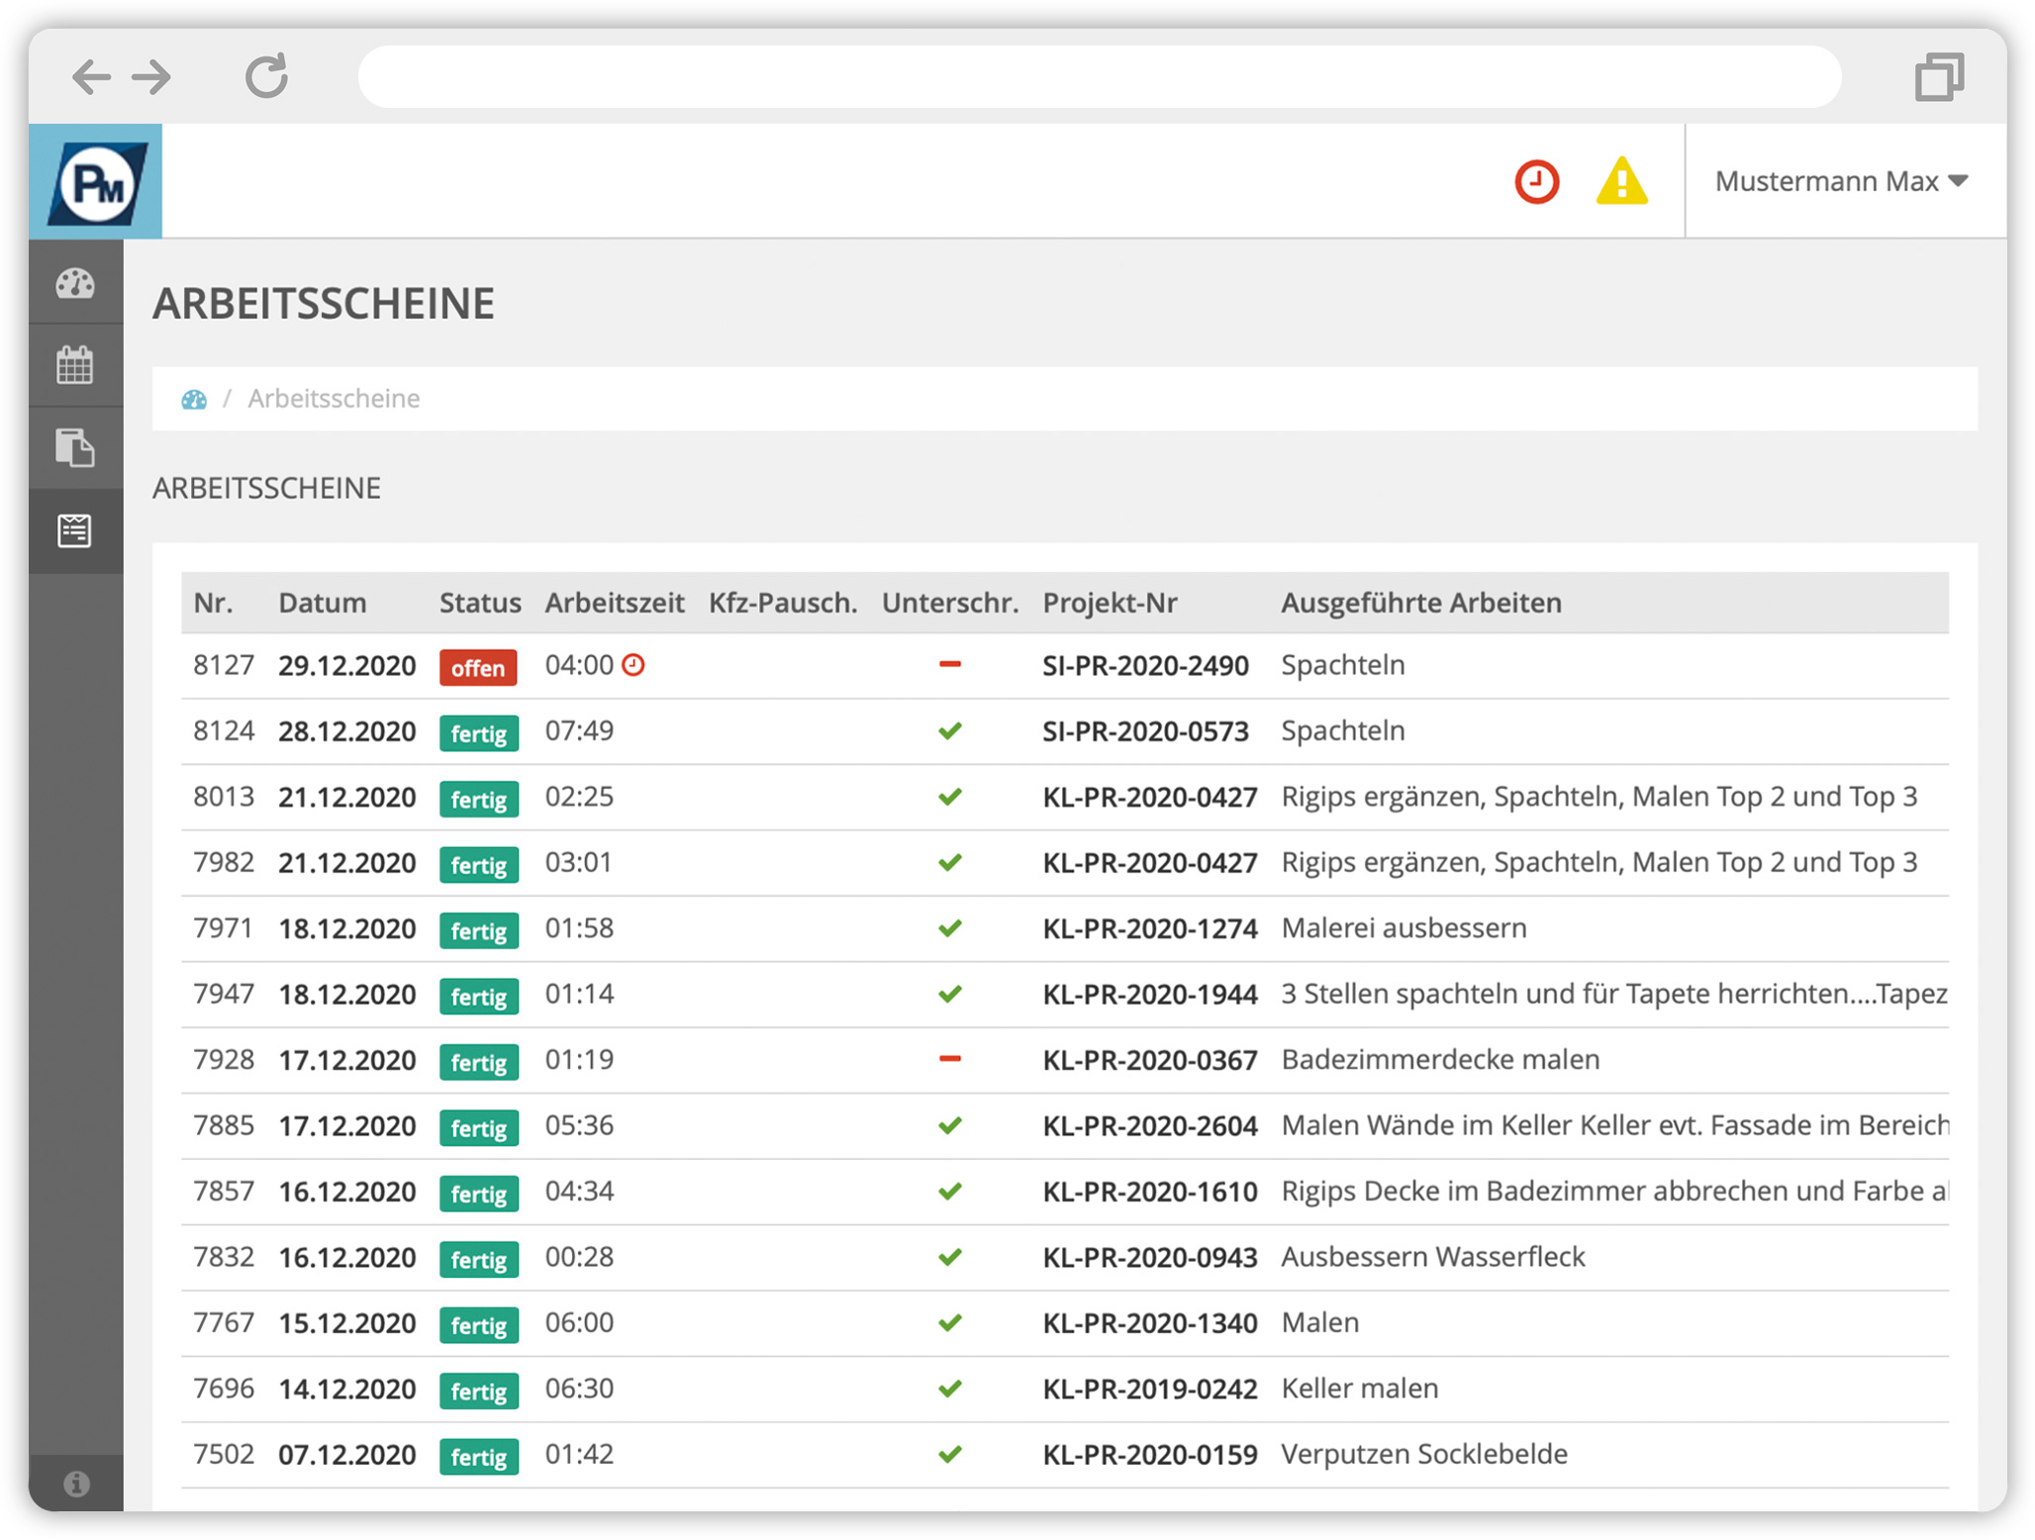This screenshot has width=2035, height=1540.
Task: Open the yellow warning triangle notifications
Action: pyautogui.click(x=1621, y=182)
